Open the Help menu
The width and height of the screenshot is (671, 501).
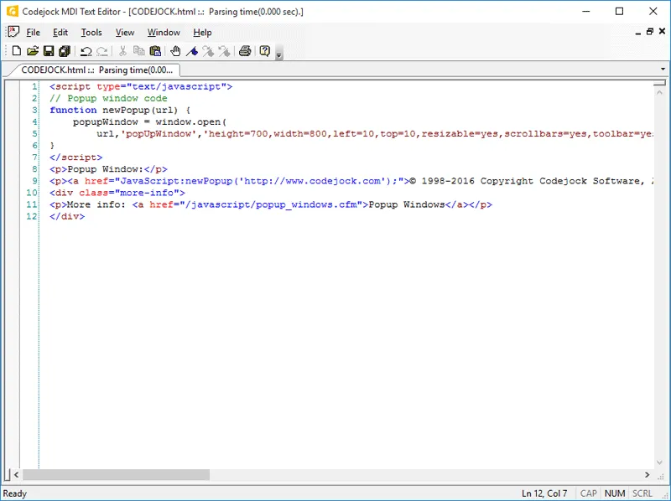click(202, 33)
